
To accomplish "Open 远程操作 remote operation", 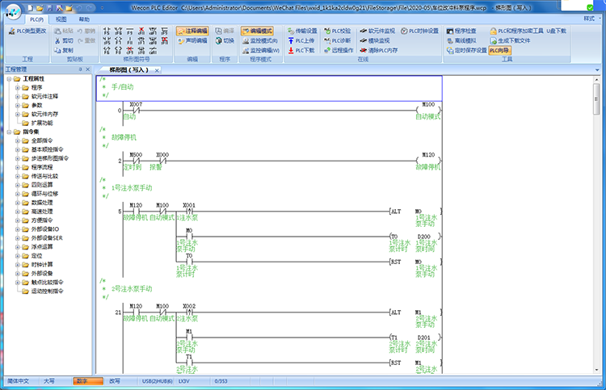I will (339, 50).
